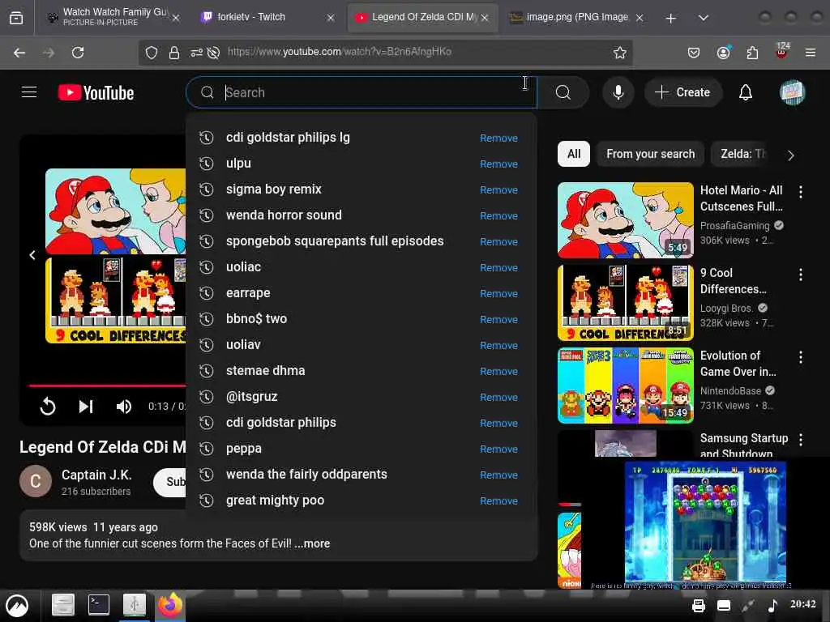Open the Firefox View icon
Viewport: 830px width, 622px height.
(16, 18)
